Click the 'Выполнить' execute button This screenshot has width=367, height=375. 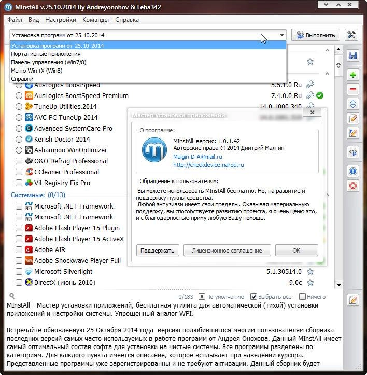(316, 35)
